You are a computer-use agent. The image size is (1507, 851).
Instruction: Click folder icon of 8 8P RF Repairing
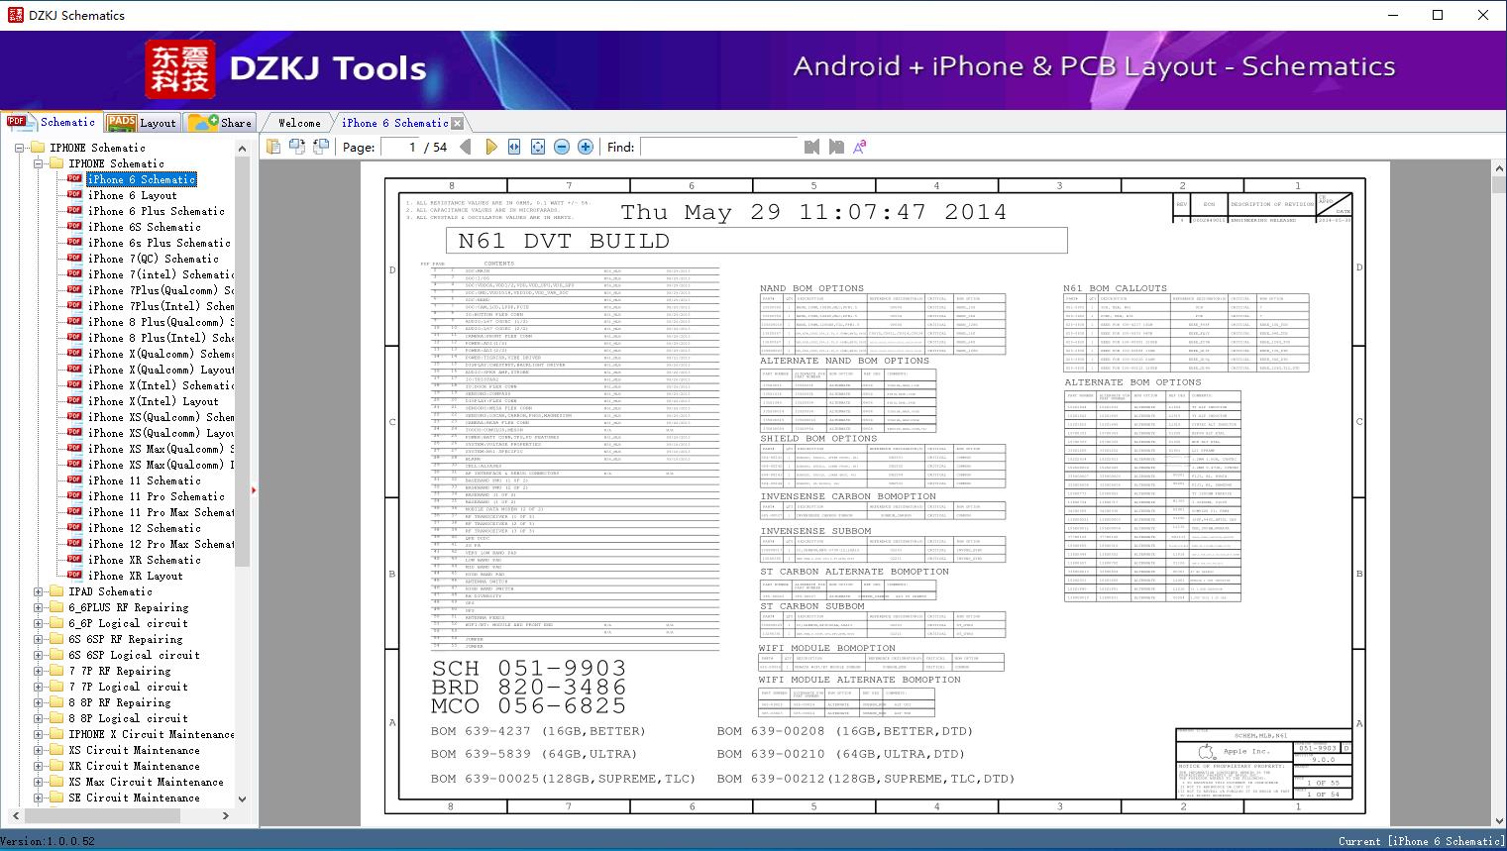coord(56,702)
